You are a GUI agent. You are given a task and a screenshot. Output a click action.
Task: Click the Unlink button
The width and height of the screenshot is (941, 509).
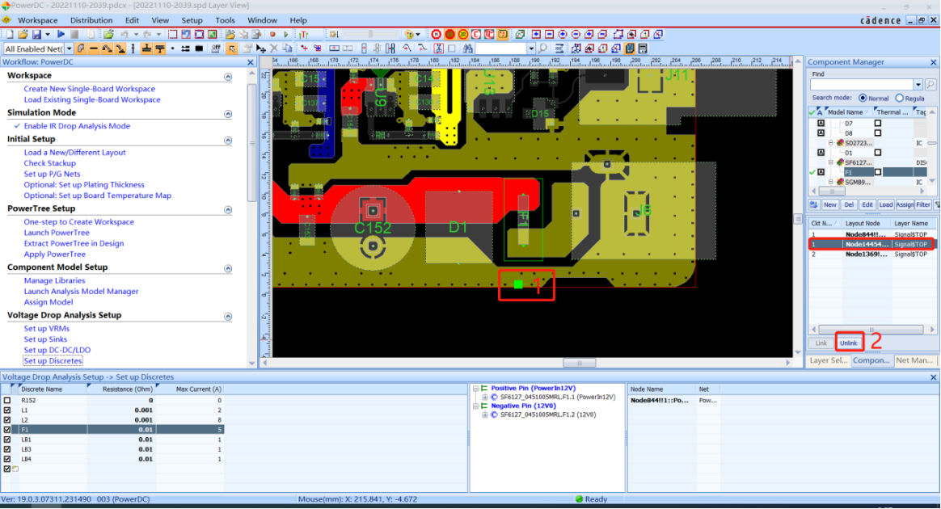pyautogui.click(x=849, y=343)
